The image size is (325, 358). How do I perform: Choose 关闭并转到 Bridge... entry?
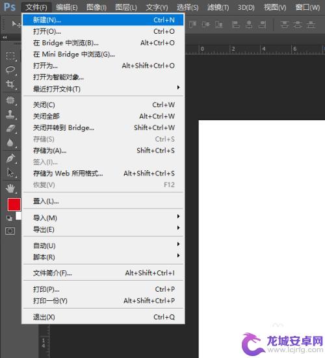[x=103, y=127]
